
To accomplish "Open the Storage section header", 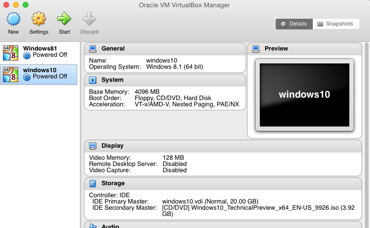I will (x=113, y=183).
